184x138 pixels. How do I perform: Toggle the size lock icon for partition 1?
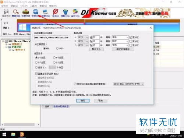pos(91,37)
